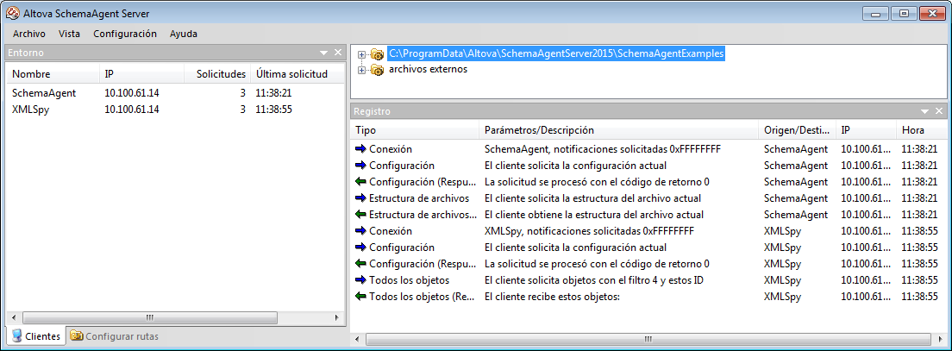Open the Archivo menu
This screenshot has width=952, height=351.
29,34
